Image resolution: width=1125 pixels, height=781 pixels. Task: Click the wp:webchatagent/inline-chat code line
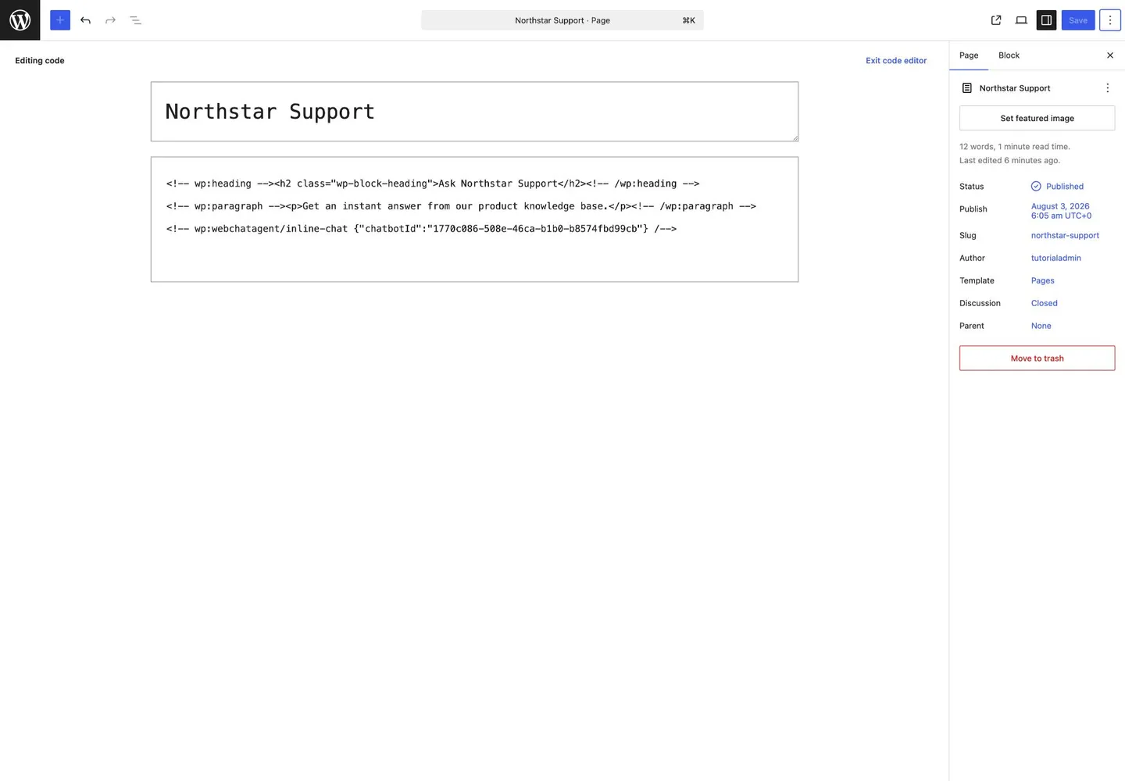pyautogui.click(x=421, y=229)
